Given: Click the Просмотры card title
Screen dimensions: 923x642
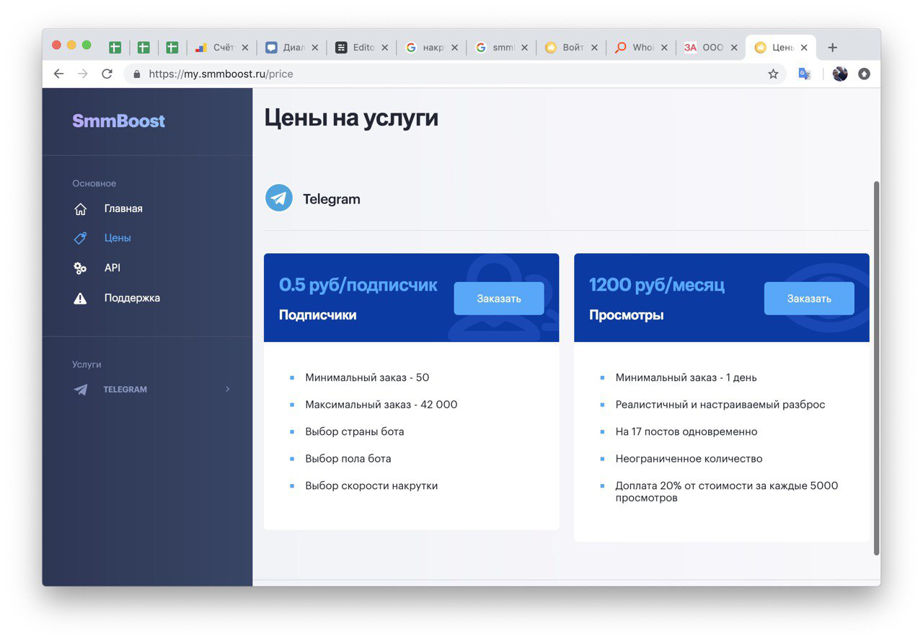Looking at the screenshot, I should 627,315.
